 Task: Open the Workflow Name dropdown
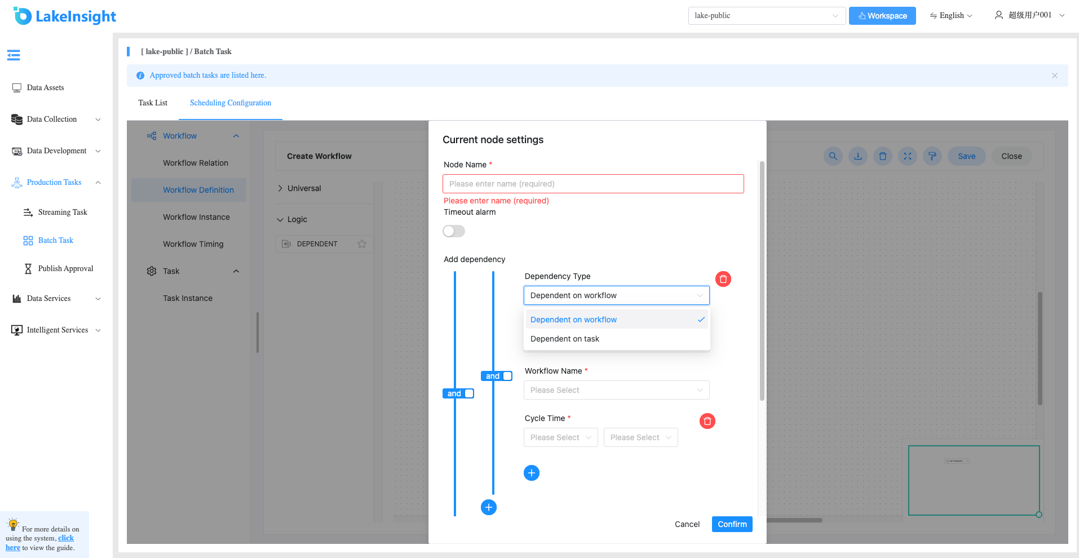(617, 390)
